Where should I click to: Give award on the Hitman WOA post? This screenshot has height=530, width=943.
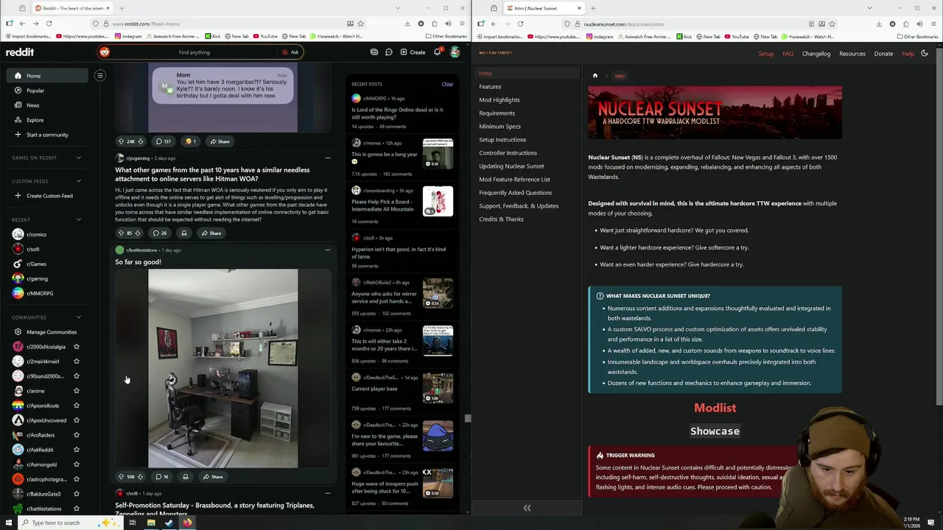click(x=184, y=233)
